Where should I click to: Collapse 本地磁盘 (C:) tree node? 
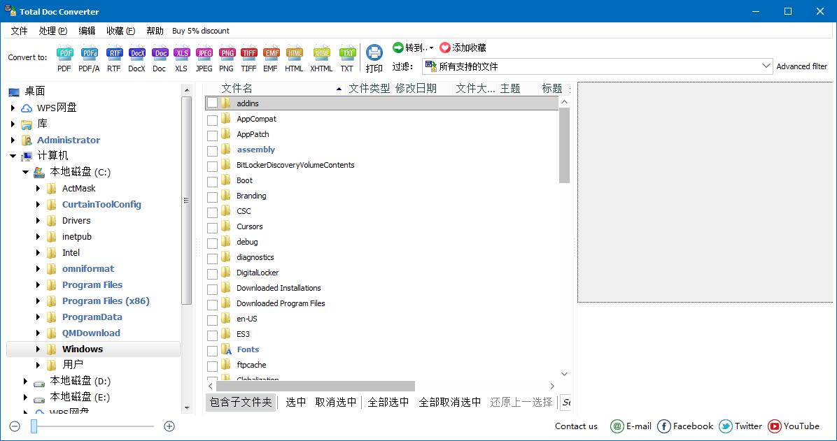(x=25, y=172)
